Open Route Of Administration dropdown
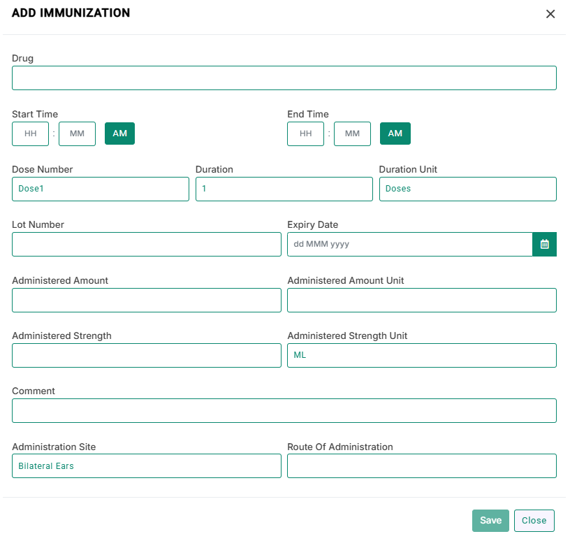Screen dimensions: 570x534 [422, 466]
